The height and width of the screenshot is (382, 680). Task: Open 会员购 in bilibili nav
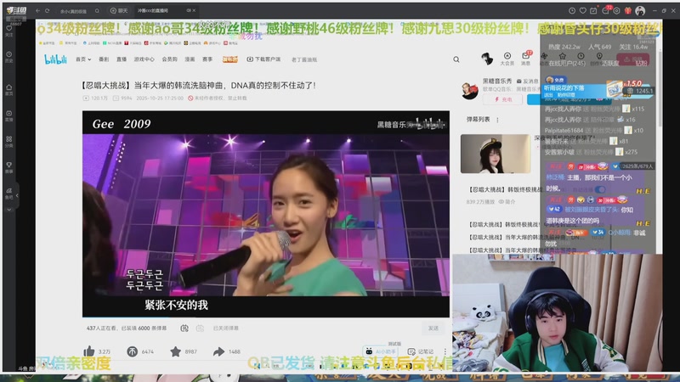pos(169,59)
